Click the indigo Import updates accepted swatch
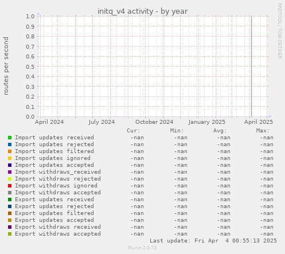285x254 pixels. tap(10, 165)
